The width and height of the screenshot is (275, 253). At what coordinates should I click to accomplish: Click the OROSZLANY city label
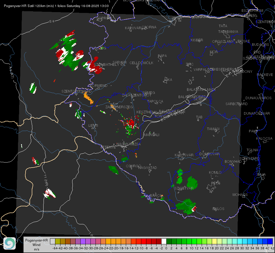pos(223,42)
